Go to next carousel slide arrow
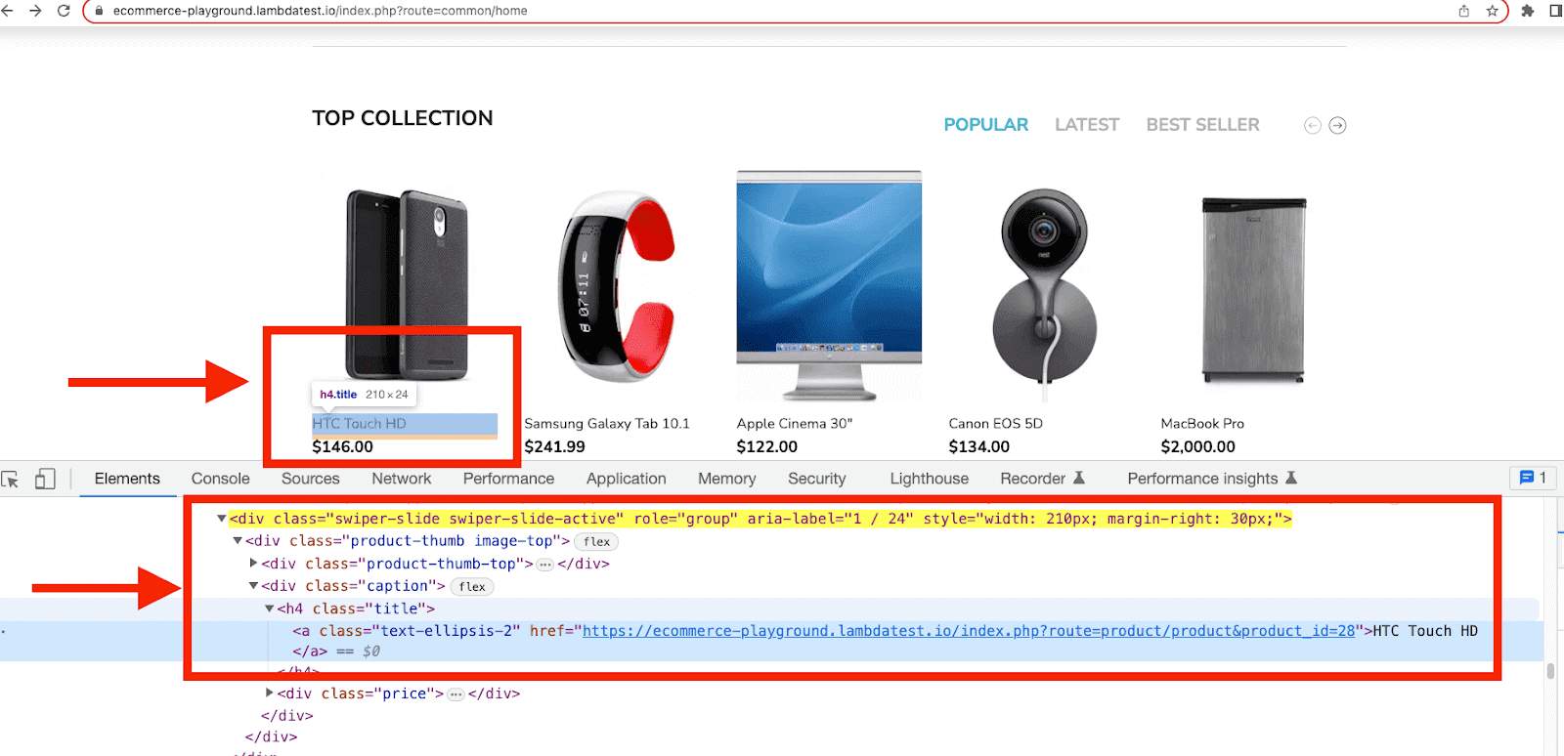1564x756 pixels. click(x=1337, y=125)
